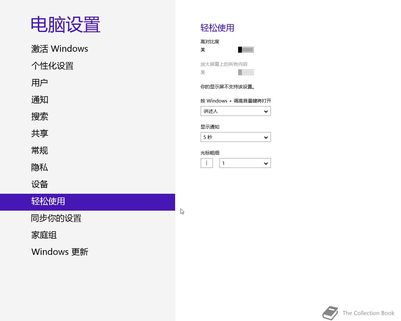
Task: Go to 家庭组 settings
Action: pyautogui.click(x=87, y=235)
